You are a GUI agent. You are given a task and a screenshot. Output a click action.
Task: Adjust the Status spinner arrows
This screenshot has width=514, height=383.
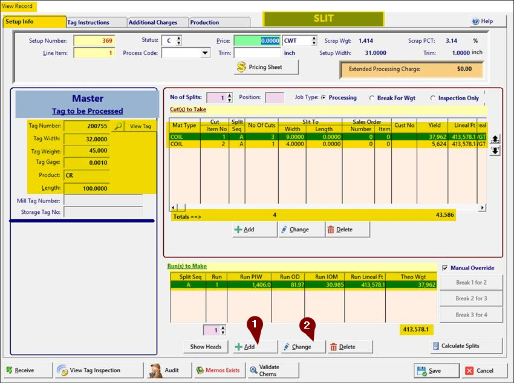178,41
